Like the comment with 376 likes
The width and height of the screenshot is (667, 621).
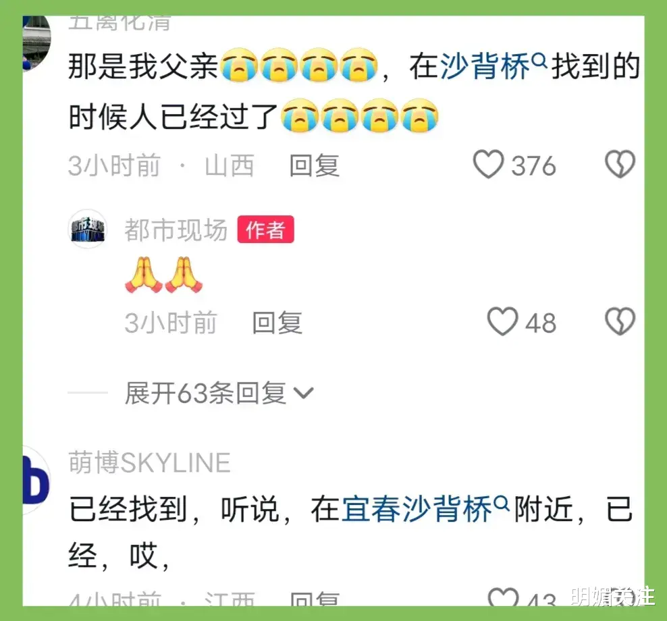[488, 165]
